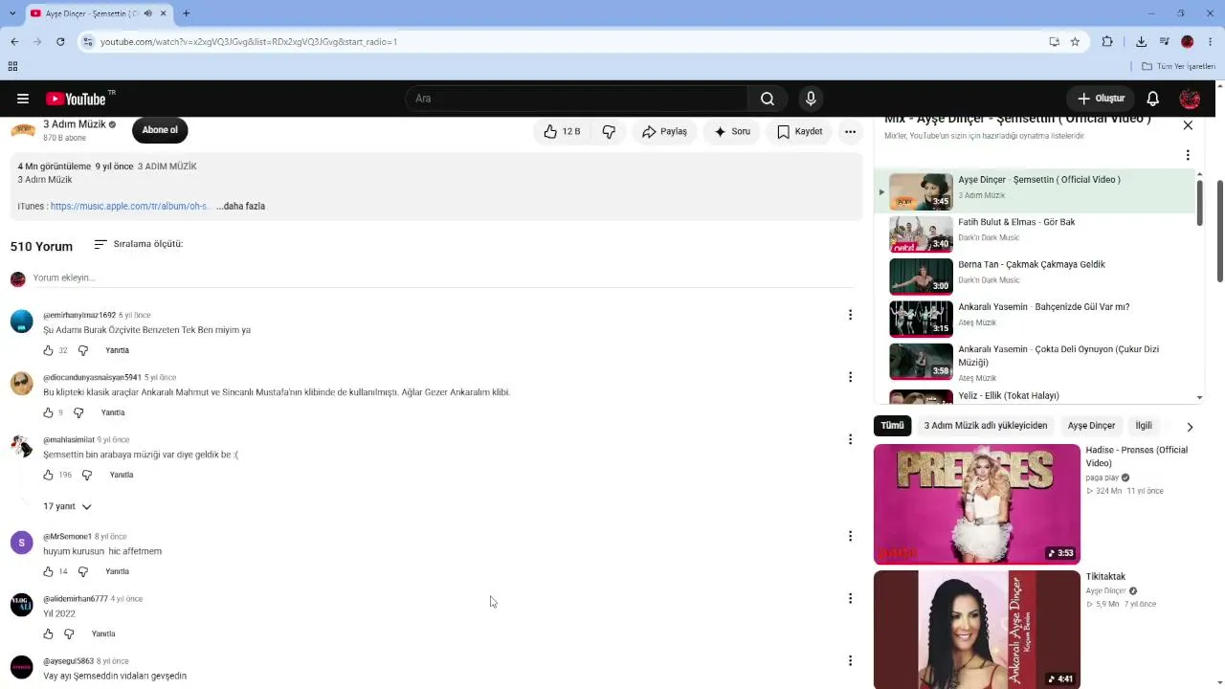Select the İlgili filter chip
The height and width of the screenshot is (689, 1225).
1144,426
